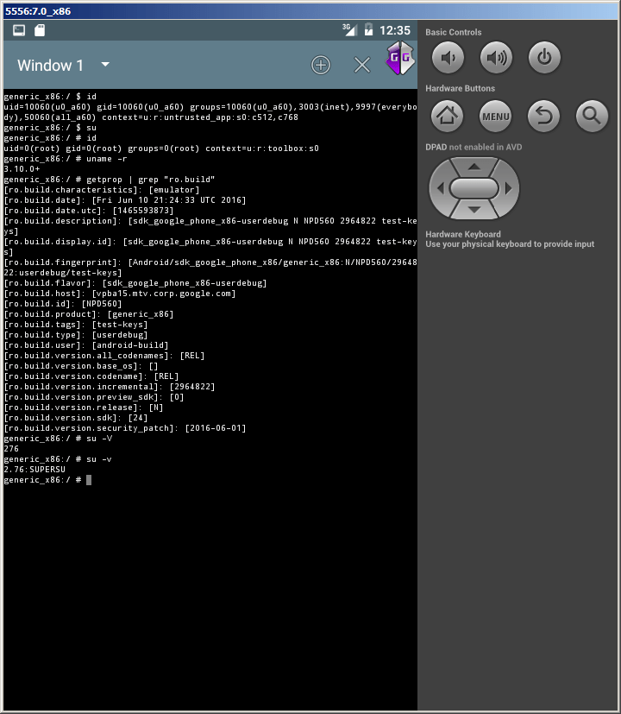Click the 'uname -r' command line
The height and width of the screenshot is (714, 621).
(66, 159)
